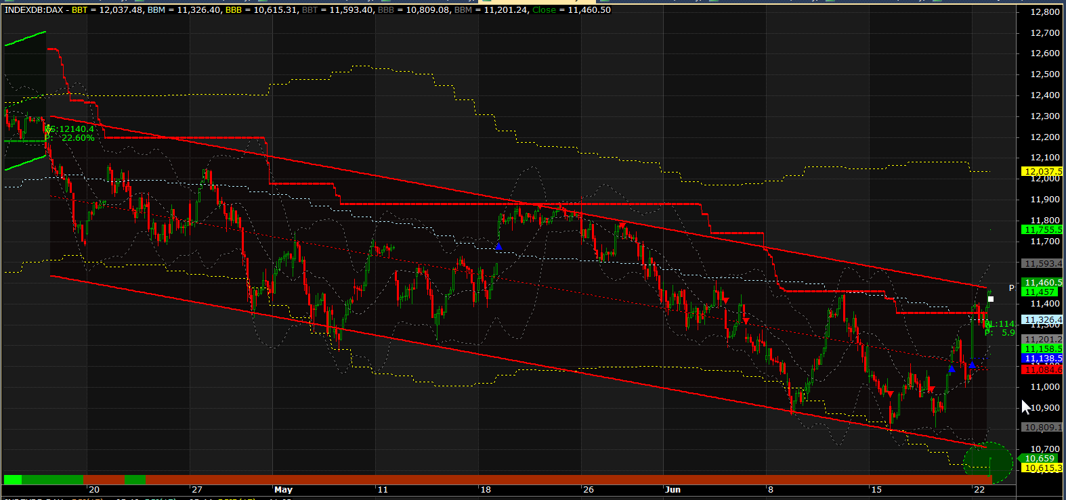This screenshot has height=500, width=1066.
Task: Select the yellow BBB = 10,615.31 readout
Action: click(261, 10)
